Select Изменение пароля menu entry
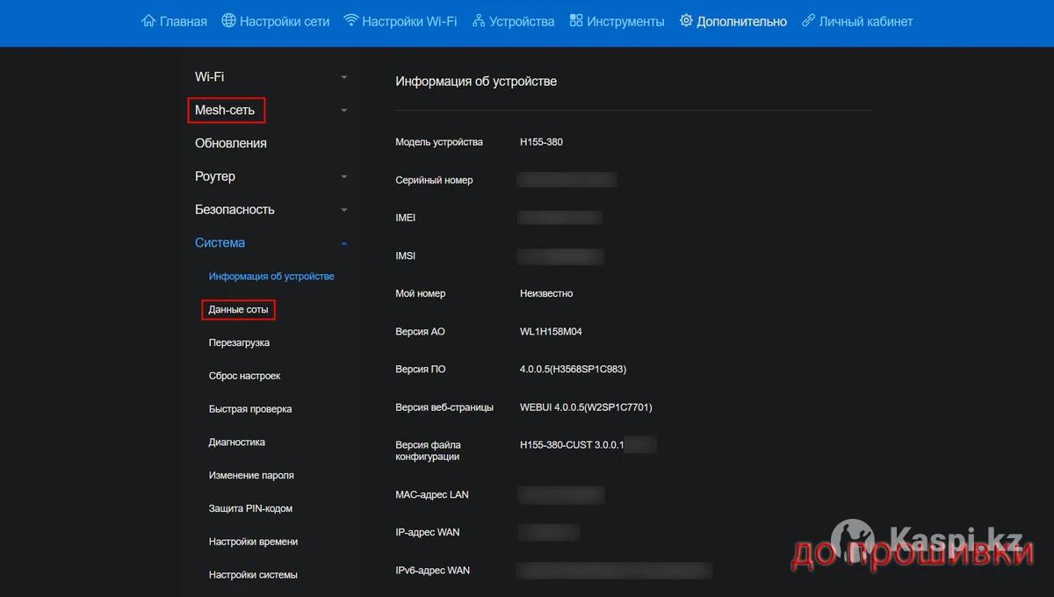 [x=251, y=476]
